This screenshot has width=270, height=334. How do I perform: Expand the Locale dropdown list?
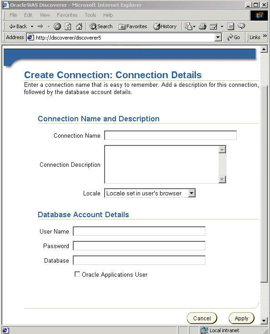click(192, 193)
